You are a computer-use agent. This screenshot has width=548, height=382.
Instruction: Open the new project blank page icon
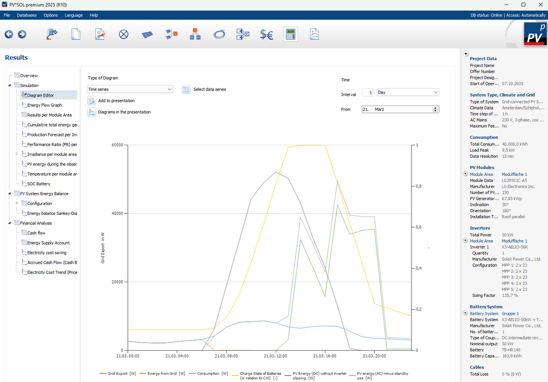(76, 35)
